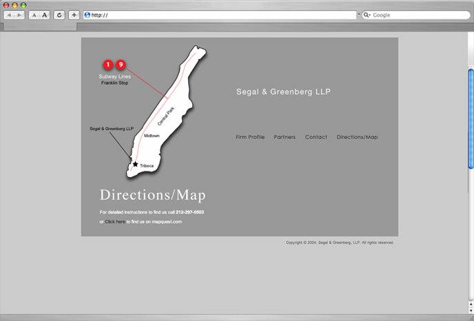The image size is (474, 321).
Task: Click Segal & Greenberg LLP map callout
Action: [112, 128]
